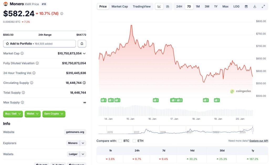Enable the BTC comparison checkbox

[x=120, y=141]
